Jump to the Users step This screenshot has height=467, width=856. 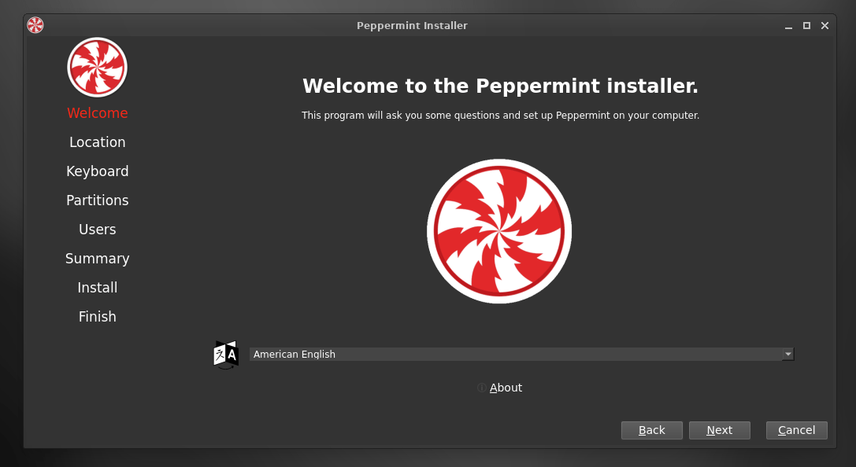[x=97, y=230]
